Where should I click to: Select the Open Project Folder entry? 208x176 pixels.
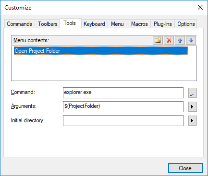coord(101,51)
